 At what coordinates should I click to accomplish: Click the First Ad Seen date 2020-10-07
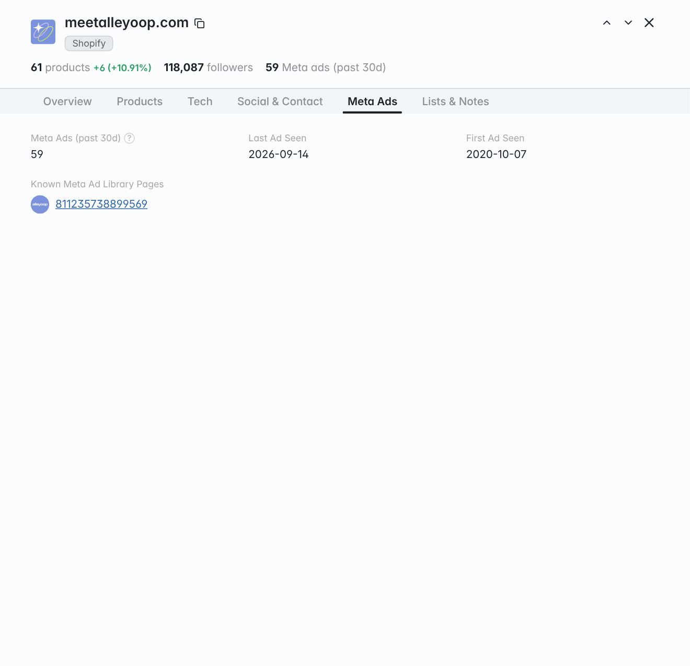(496, 154)
